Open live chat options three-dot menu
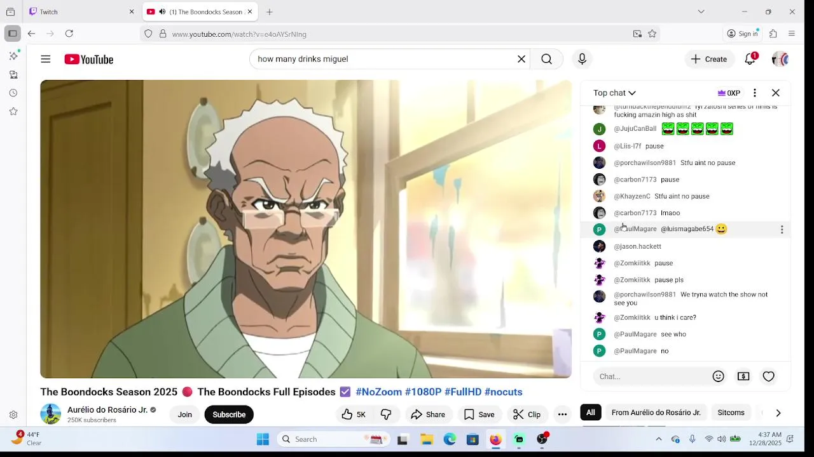This screenshot has width=814, height=457. coord(754,93)
